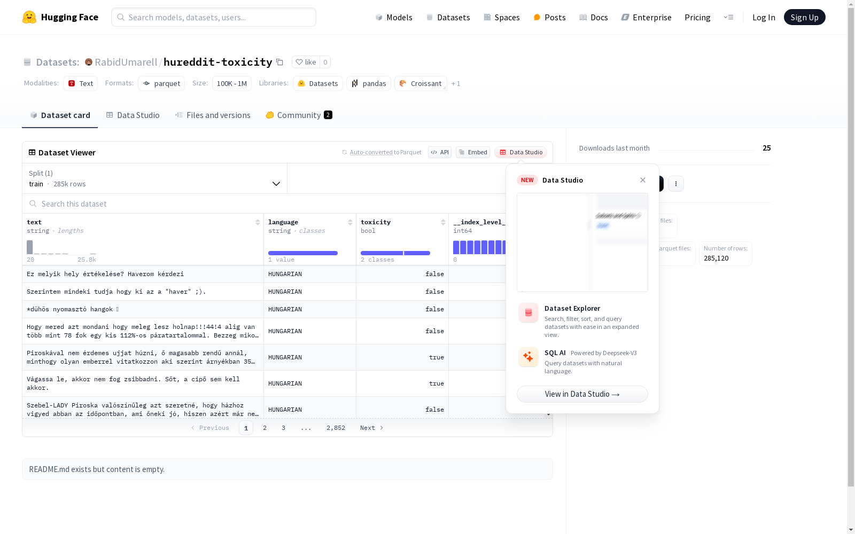Open the Pricing page link
The height and width of the screenshot is (534, 855).
click(697, 17)
